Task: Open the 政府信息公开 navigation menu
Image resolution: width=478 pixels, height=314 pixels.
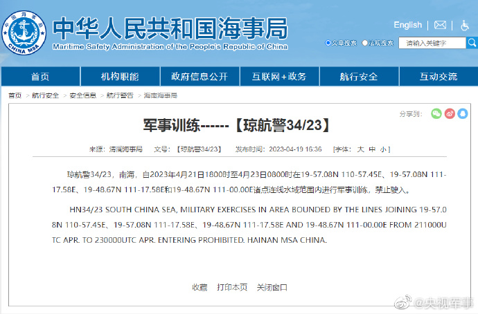Action: coord(199,76)
